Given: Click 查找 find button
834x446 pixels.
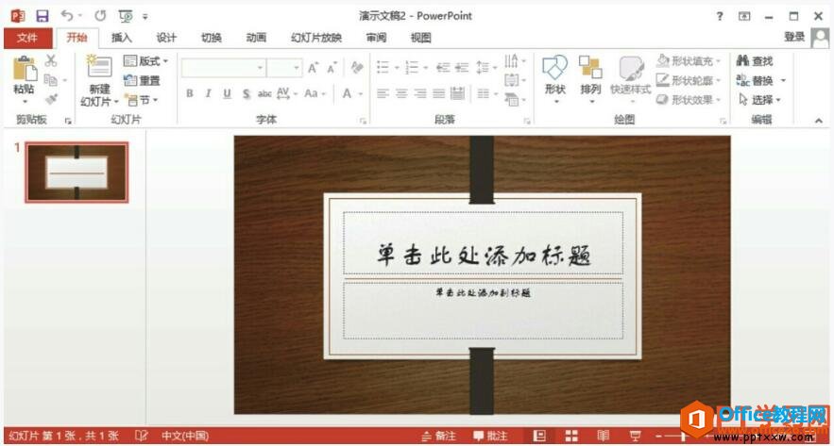Looking at the screenshot, I should (x=755, y=61).
